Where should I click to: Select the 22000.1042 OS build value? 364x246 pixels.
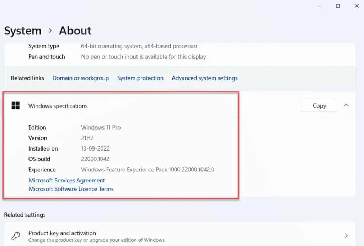tap(95, 159)
